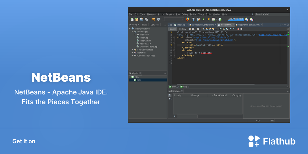Click the Profile Project icon
The image size is (308, 154).
point(220,19)
